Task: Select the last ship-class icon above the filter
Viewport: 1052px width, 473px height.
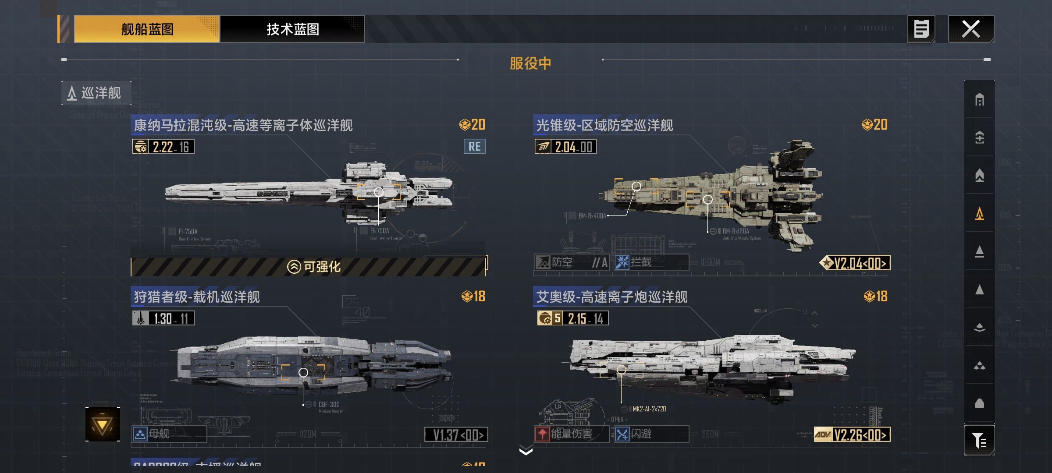Action: click(x=980, y=403)
